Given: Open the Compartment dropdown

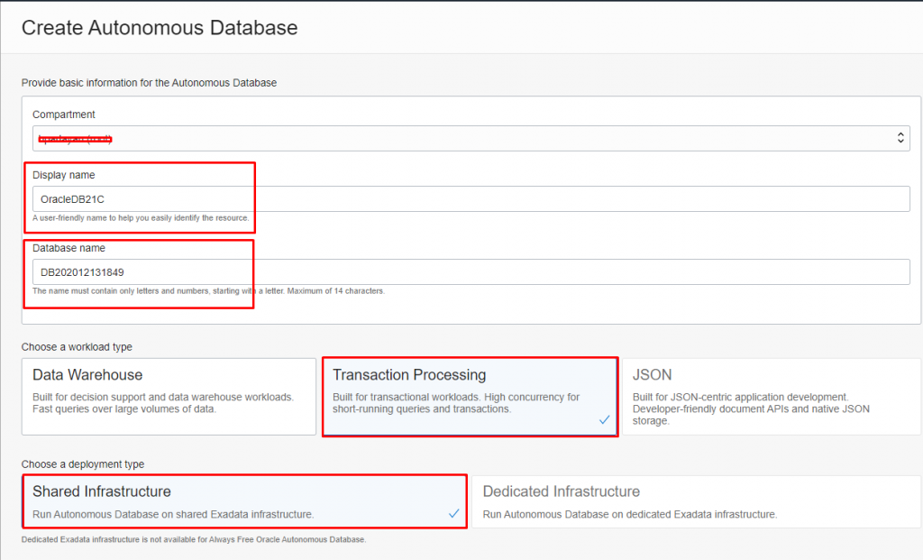Looking at the screenshot, I should (471, 138).
